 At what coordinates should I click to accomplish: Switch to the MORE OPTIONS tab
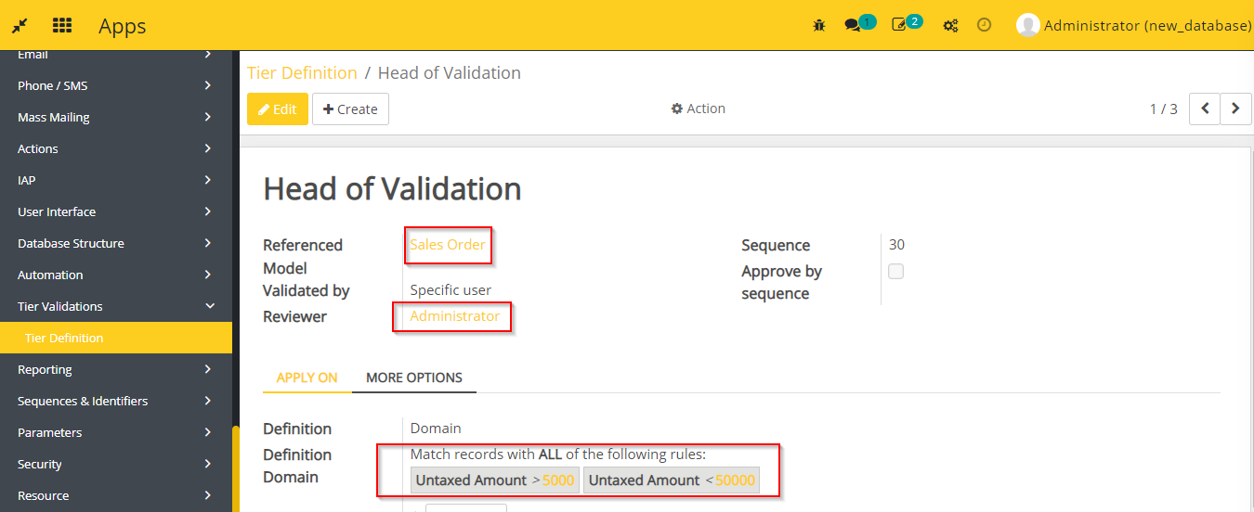pos(414,378)
